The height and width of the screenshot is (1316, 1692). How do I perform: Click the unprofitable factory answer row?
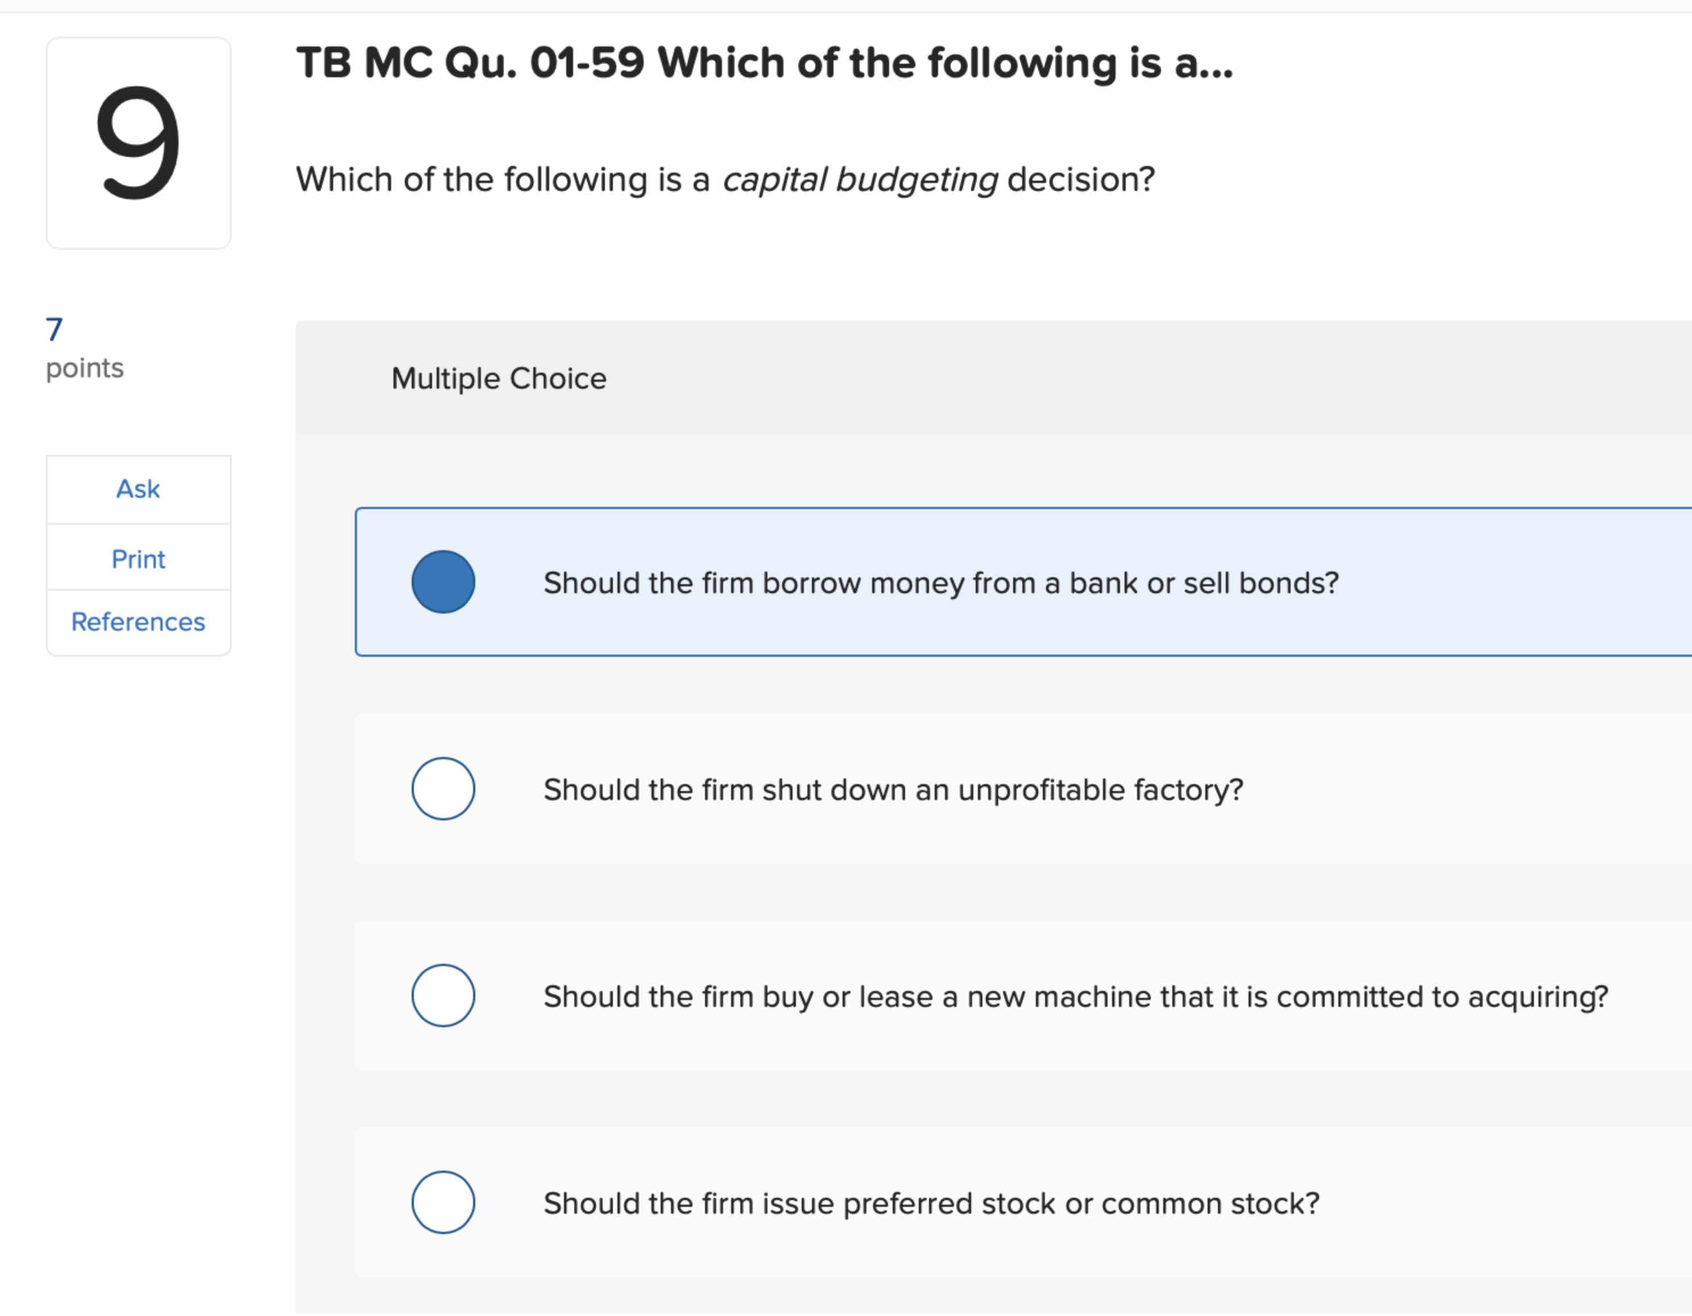click(1007, 789)
